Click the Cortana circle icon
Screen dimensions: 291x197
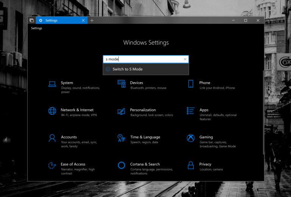click(121, 165)
